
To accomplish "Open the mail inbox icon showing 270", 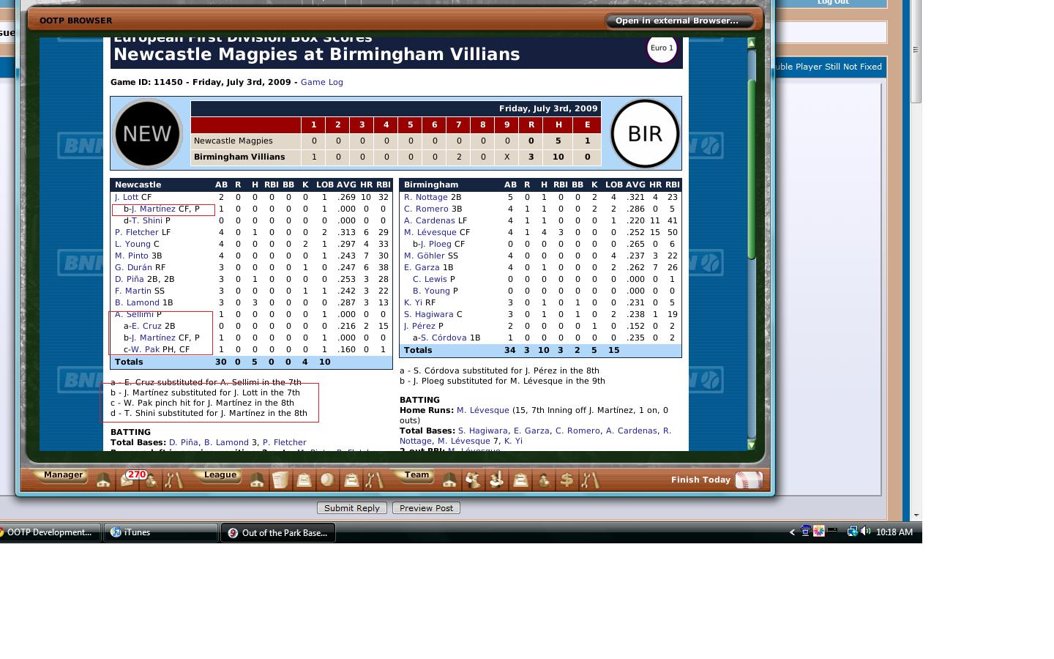I will point(127,480).
